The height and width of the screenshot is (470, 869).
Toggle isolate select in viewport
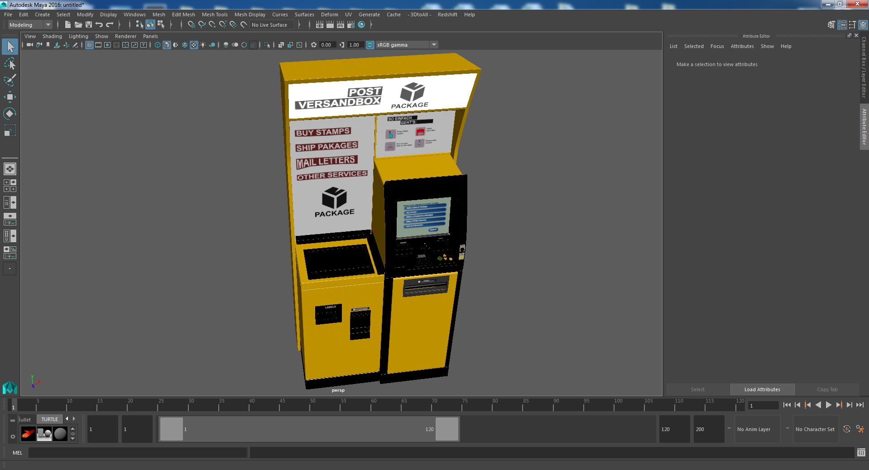pyautogui.click(x=267, y=45)
